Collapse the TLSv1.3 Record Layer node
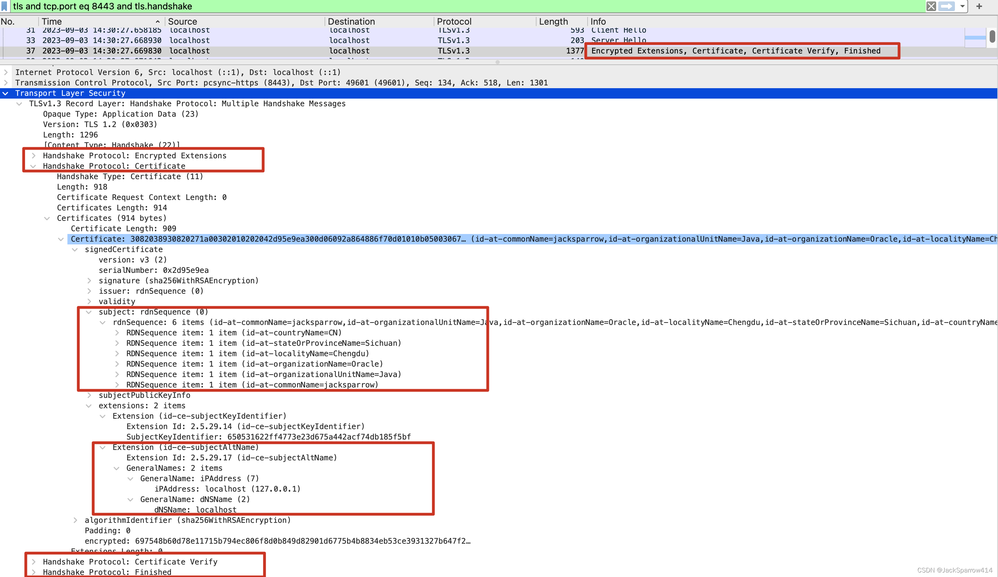The image size is (998, 577). click(x=19, y=104)
